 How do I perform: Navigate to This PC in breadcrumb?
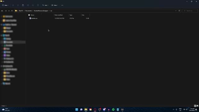click(21, 11)
